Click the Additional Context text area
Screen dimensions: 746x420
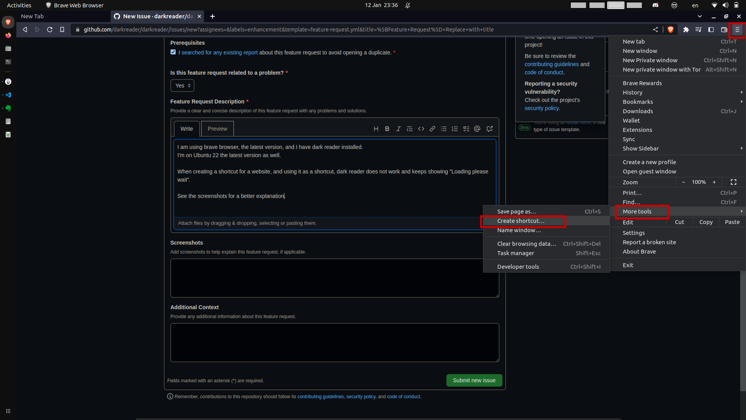coord(335,343)
